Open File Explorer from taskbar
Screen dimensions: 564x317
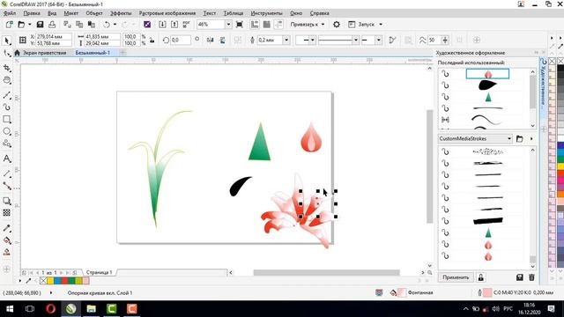coord(92,309)
